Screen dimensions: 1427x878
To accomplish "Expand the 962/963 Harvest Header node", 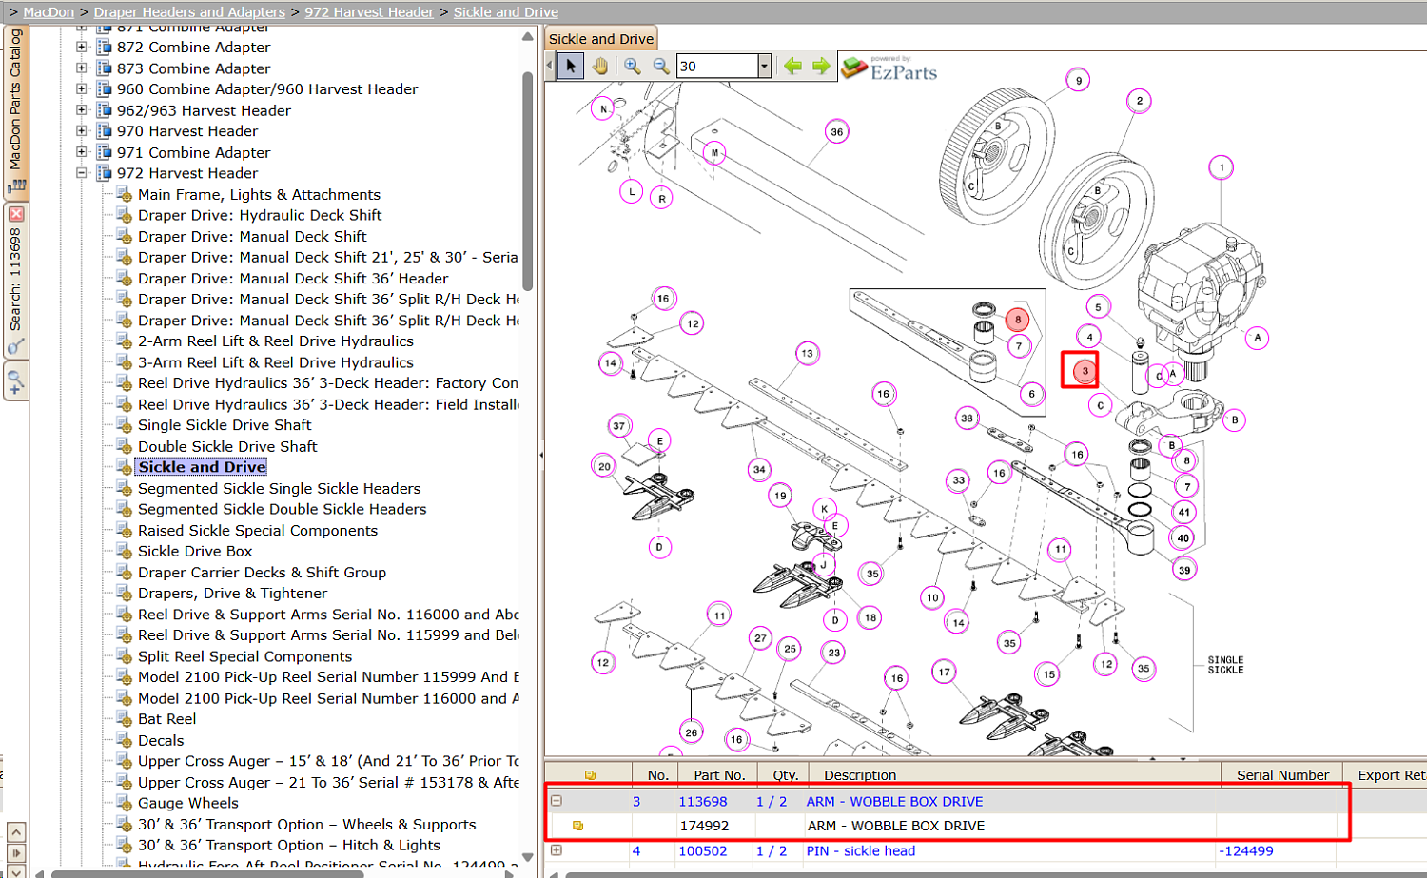I will pos(82,110).
